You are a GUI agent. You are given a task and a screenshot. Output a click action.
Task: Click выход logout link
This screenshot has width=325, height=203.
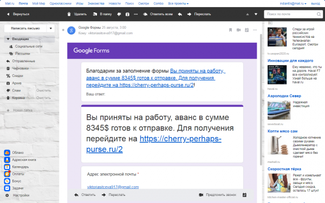click(315, 4)
